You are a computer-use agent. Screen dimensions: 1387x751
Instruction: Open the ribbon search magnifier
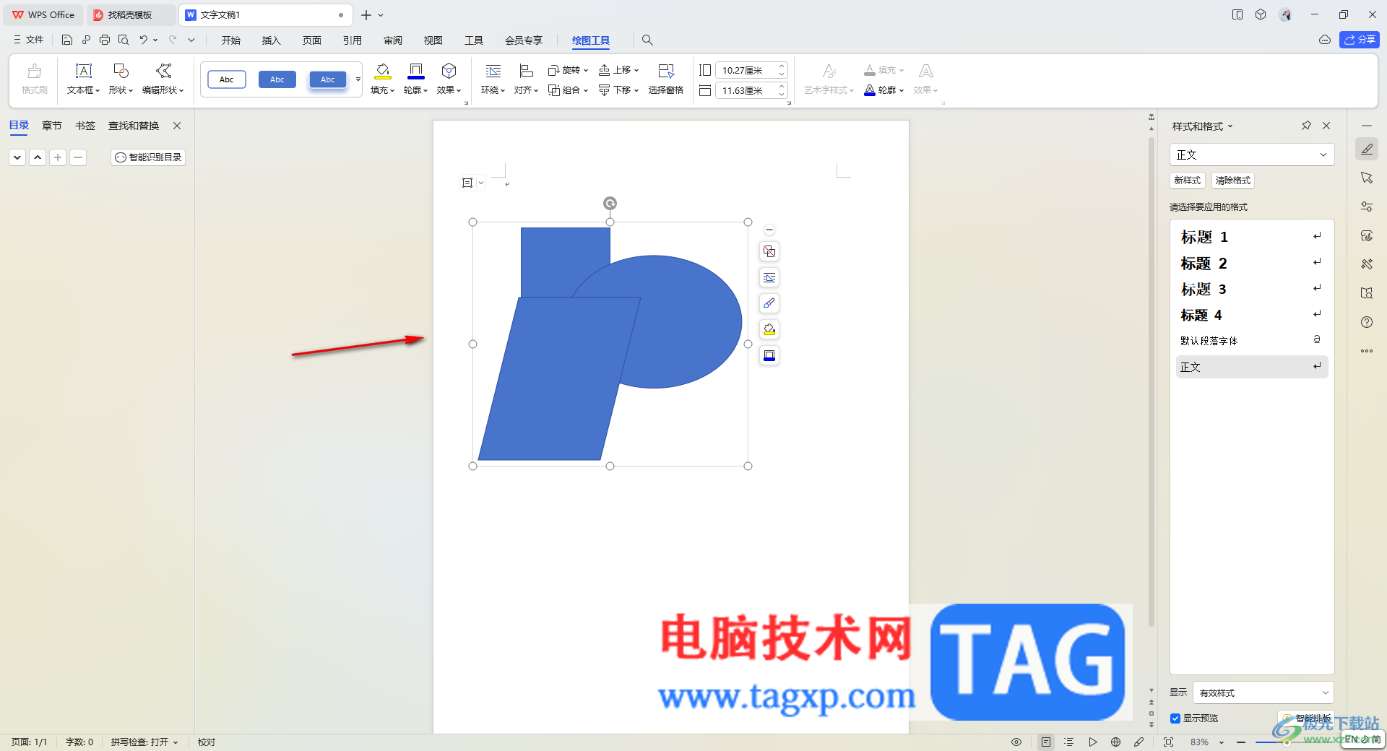click(x=647, y=40)
